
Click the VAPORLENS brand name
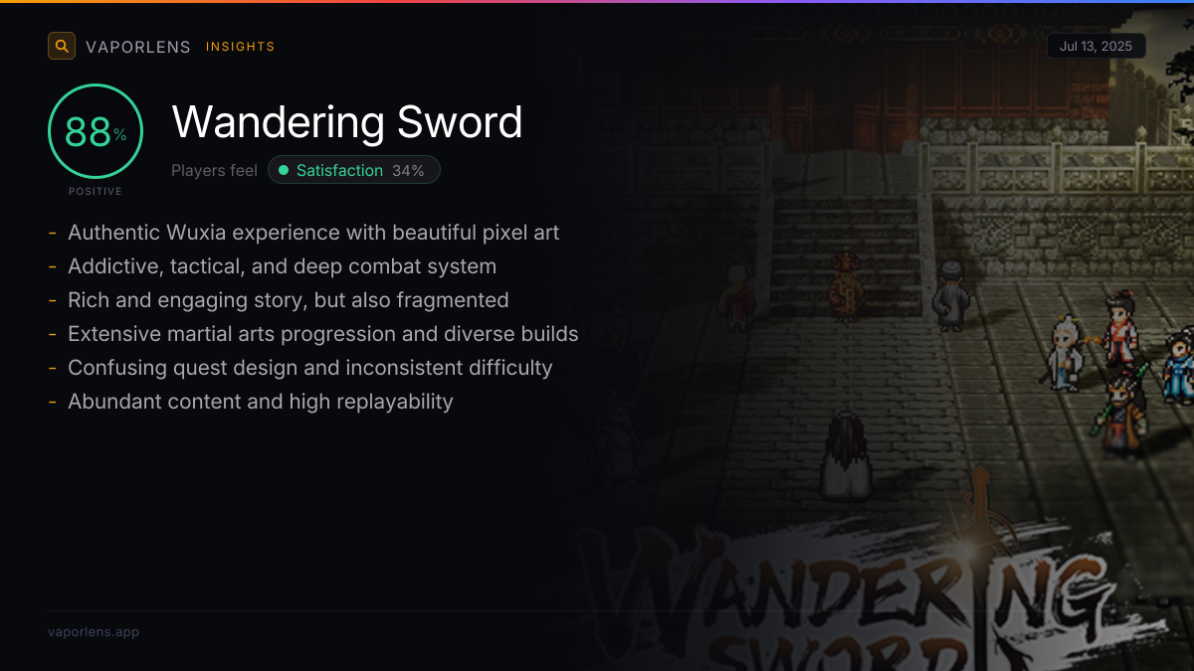(138, 47)
